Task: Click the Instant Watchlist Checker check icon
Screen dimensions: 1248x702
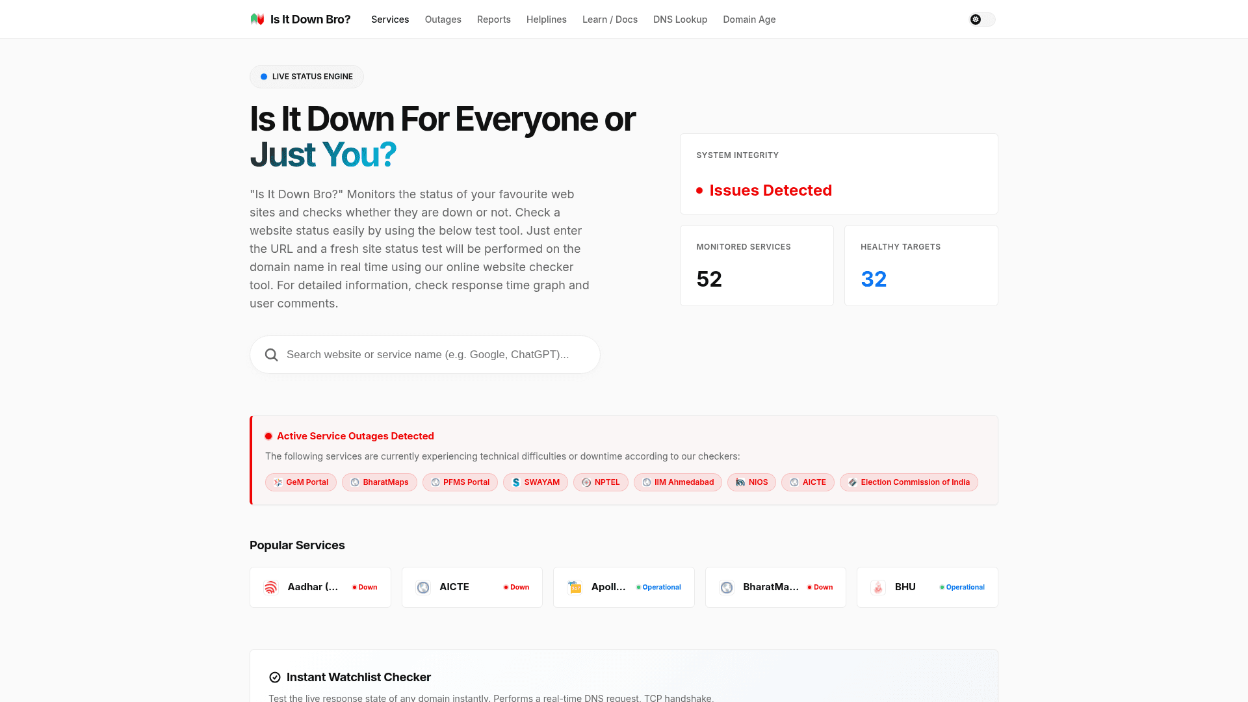Action: [x=275, y=677]
